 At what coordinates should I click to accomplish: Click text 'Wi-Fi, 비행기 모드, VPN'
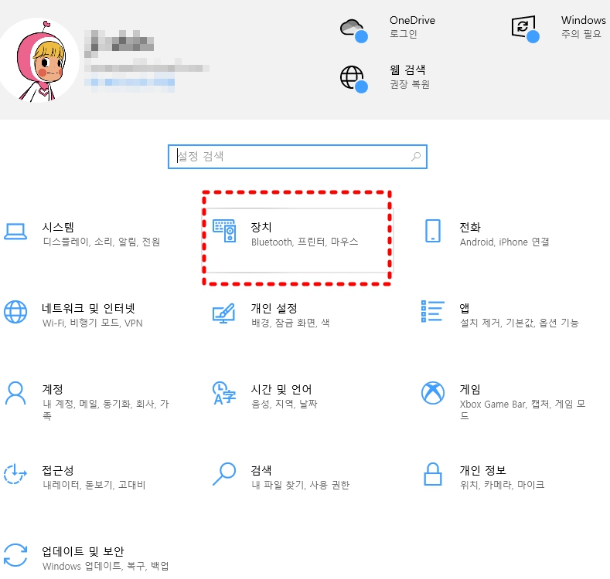tap(93, 323)
